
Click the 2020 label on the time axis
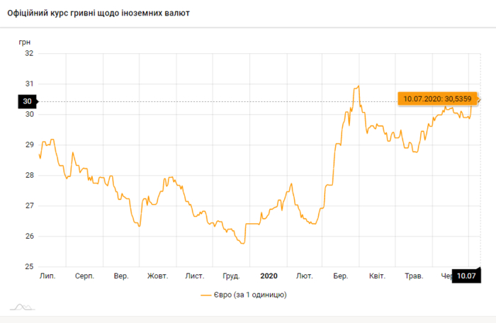click(269, 276)
